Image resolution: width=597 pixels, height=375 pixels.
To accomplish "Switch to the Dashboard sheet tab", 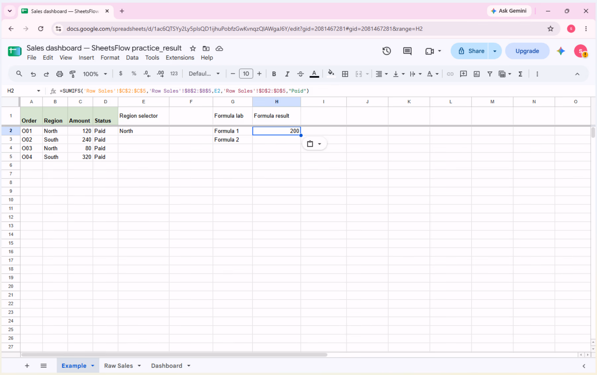I will (166, 366).
